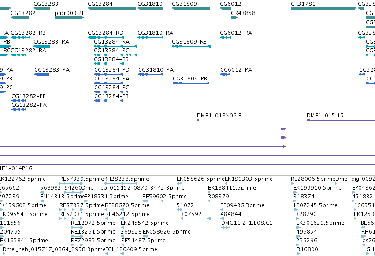Select transcript CG13283-RA
Screen dimensions: 375x256
point(52,41)
